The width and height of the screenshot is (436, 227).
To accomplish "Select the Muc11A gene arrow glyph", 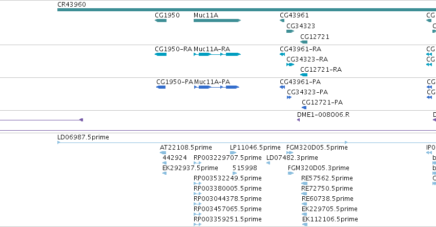I will tap(217, 20).
